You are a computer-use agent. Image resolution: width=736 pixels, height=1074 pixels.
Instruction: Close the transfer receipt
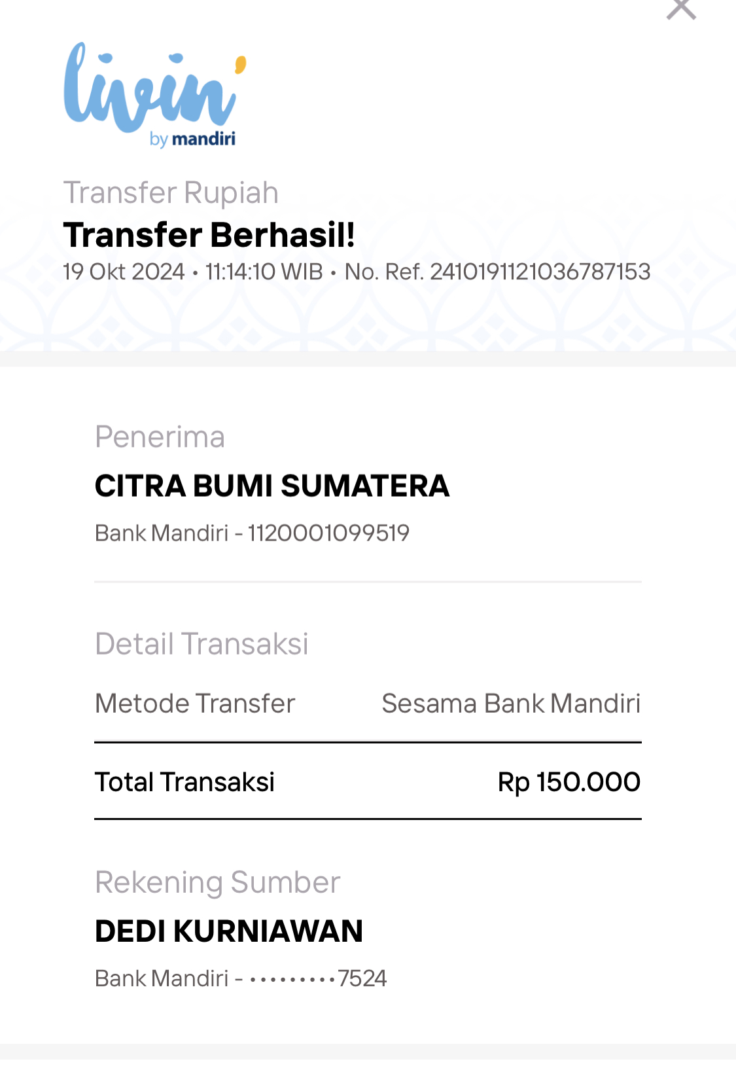(681, 8)
